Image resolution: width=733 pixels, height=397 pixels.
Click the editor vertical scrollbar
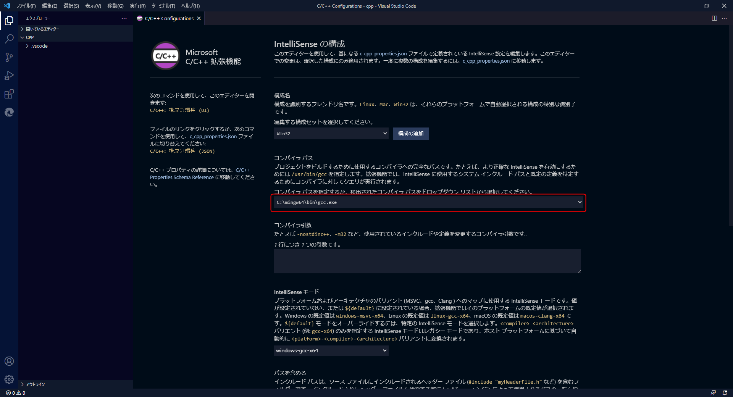point(731,126)
